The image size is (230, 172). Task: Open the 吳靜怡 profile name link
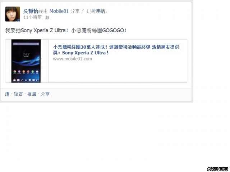pyautogui.click(x=31, y=11)
